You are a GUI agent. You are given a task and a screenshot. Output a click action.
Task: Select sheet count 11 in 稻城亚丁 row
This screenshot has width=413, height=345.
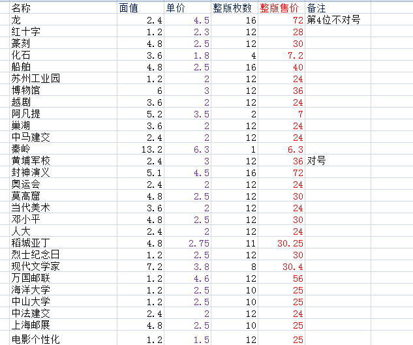point(234,243)
